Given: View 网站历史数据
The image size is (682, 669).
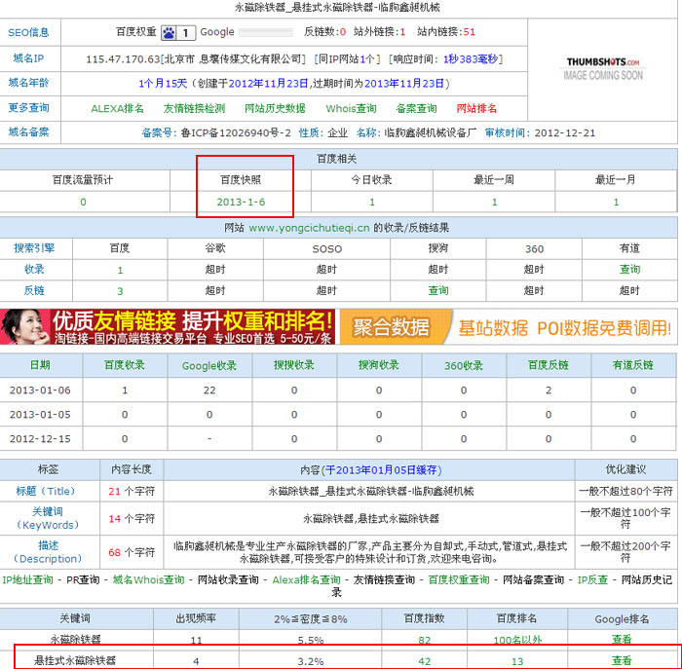Looking at the screenshot, I should [x=275, y=108].
